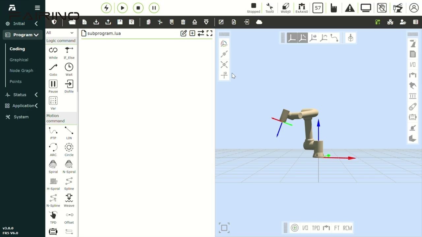This screenshot has width=422, height=237.
Task: Go to the Points page
Action: (15, 82)
